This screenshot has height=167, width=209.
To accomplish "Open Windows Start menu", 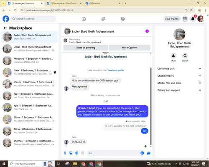I will pyautogui.click(x=4, y=164).
